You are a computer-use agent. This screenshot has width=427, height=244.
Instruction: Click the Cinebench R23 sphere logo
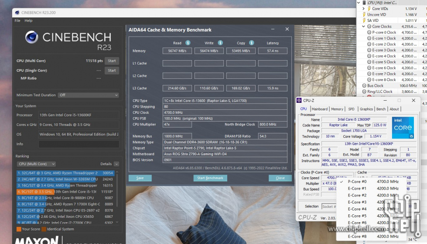coord(31,37)
